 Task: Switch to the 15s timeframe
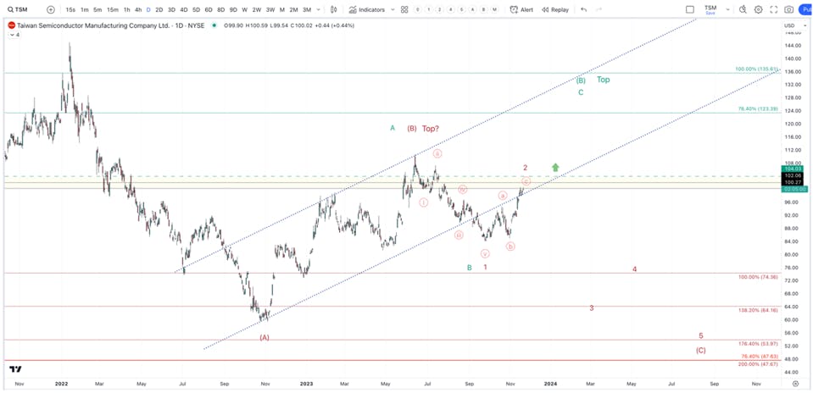click(x=70, y=9)
